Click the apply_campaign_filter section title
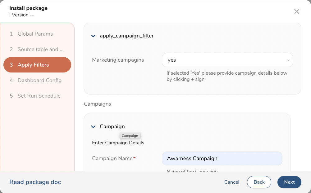311x193 pixels. point(127,36)
